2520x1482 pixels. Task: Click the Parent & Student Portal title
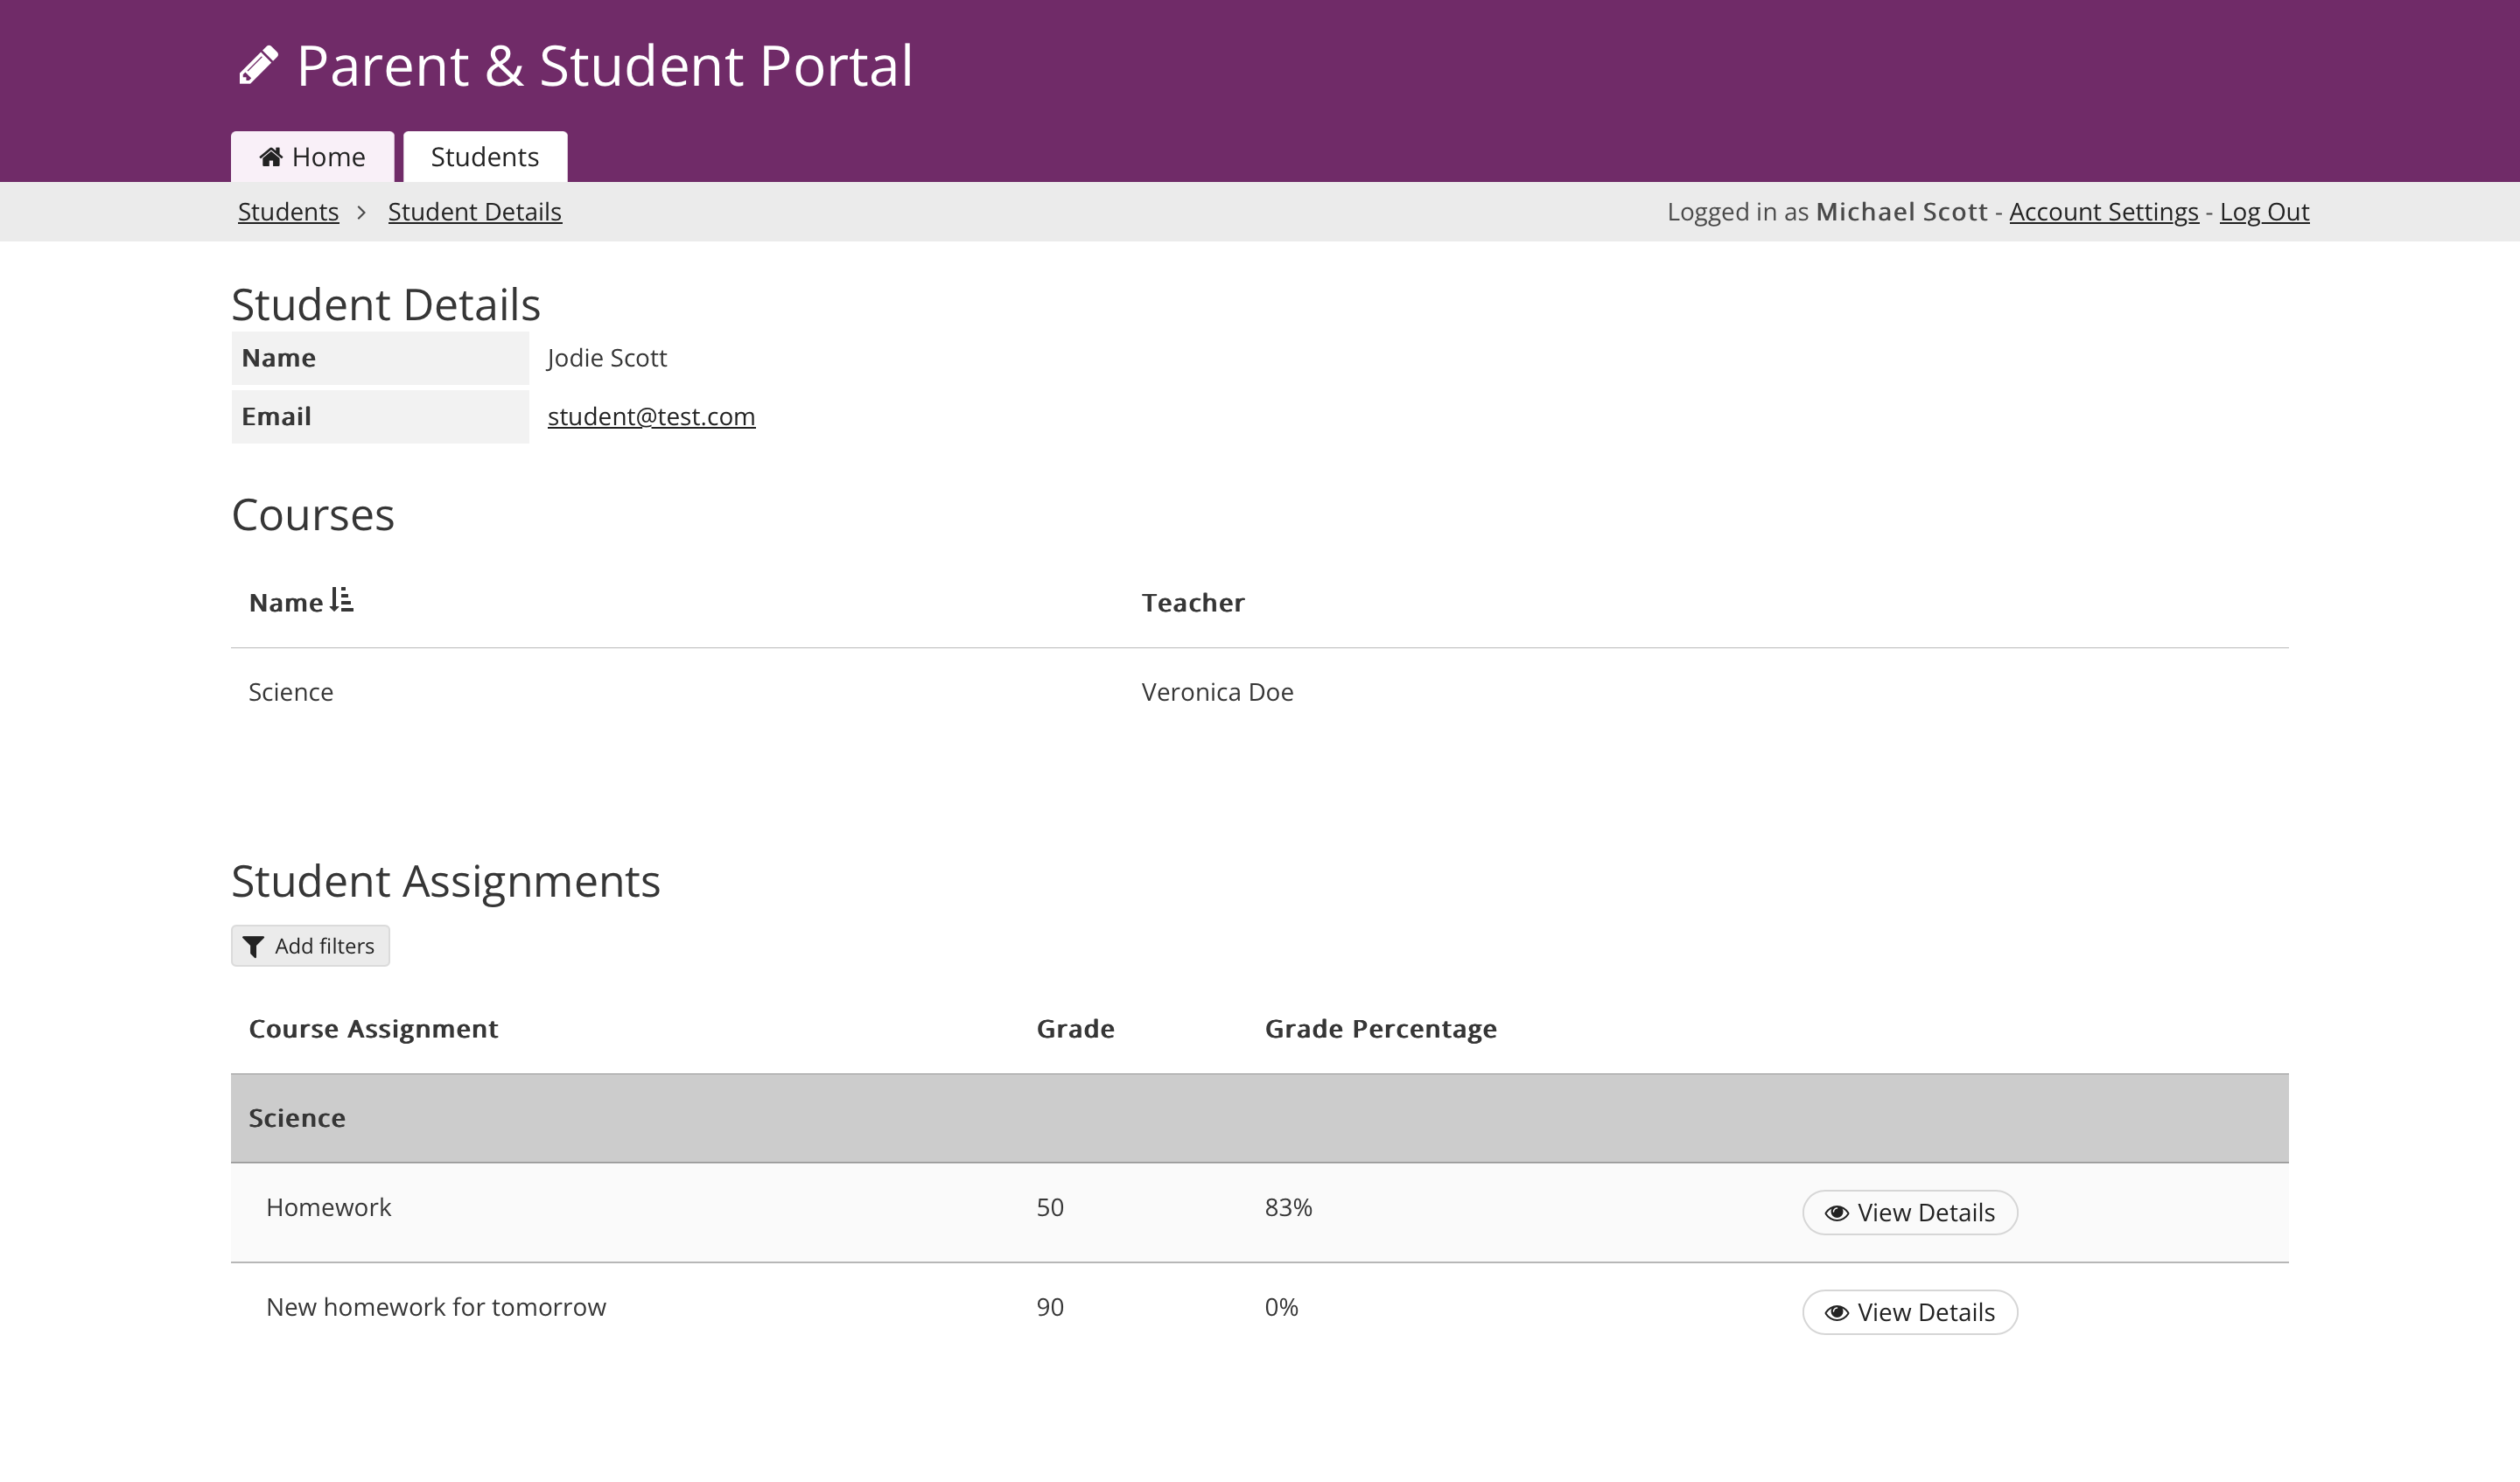[x=604, y=66]
